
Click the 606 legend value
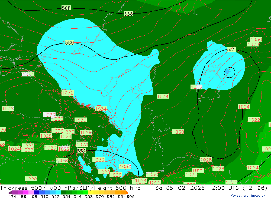click(130, 196)
